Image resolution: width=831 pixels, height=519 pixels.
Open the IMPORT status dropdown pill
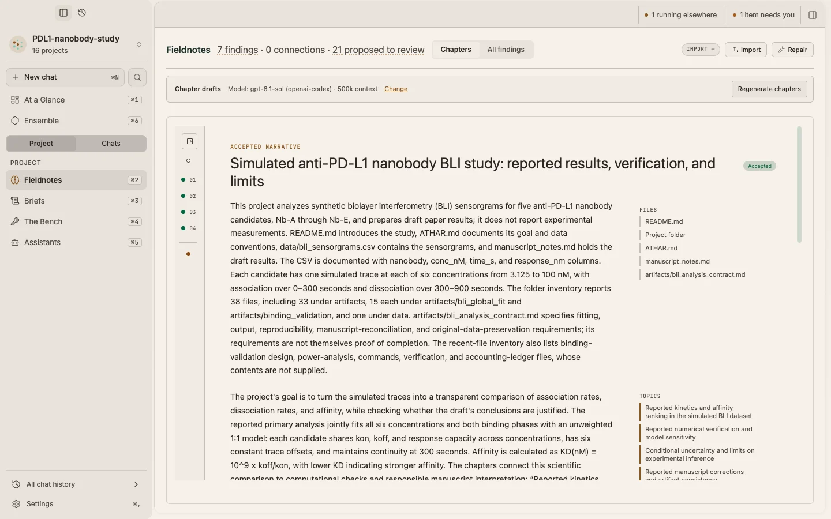(x=701, y=49)
